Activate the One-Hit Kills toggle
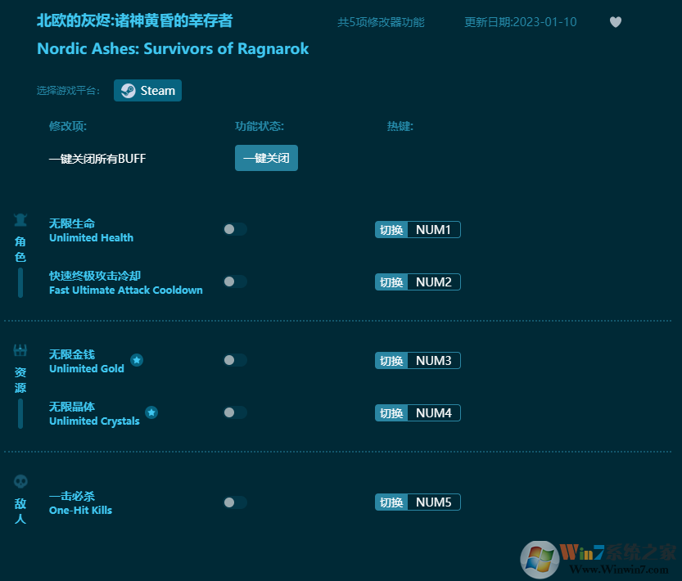Viewport: 682px width, 581px height. tap(235, 502)
